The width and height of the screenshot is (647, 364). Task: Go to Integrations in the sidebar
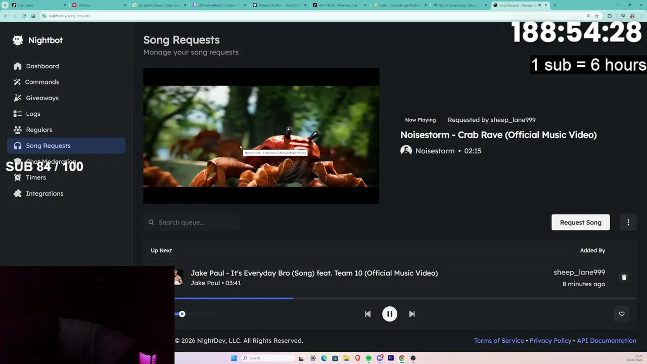tap(66, 194)
